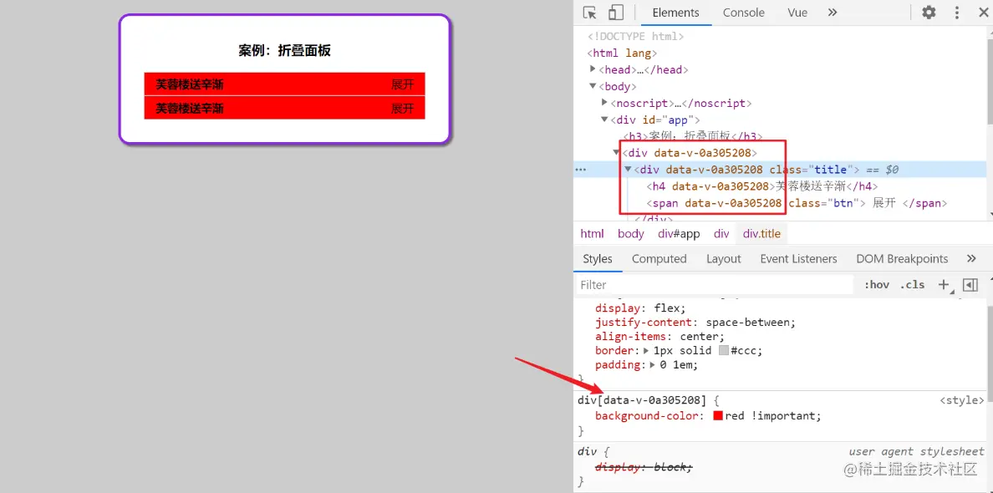Expand the noscript element node
The image size is (993, 493).
click(605, 103)
